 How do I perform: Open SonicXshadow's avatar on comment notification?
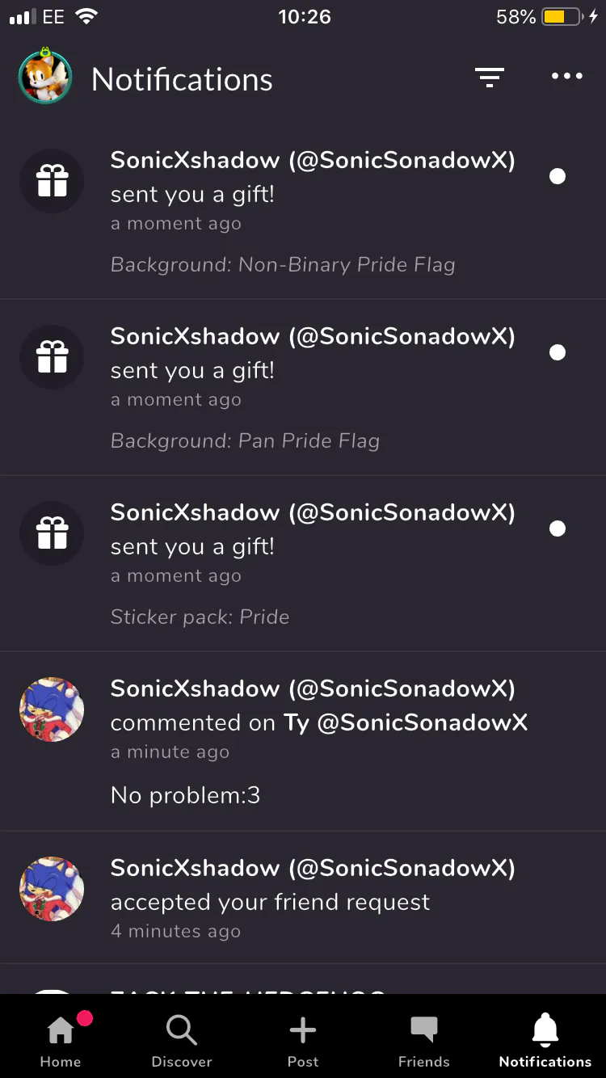point(52,710)
